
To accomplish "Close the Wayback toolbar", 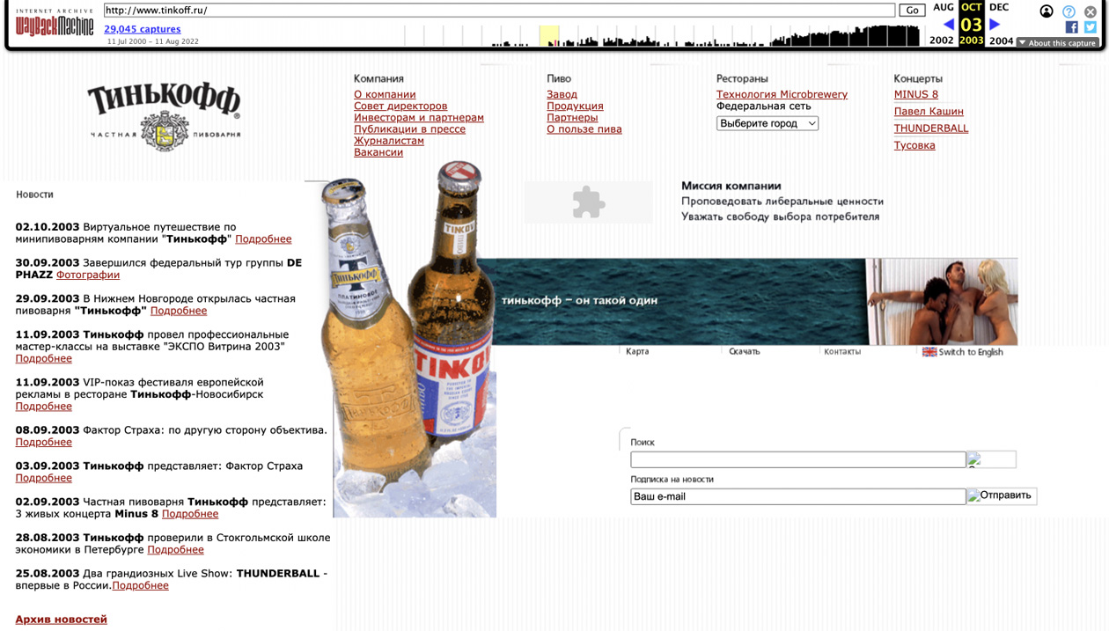I will click(x=1091, y=11).
